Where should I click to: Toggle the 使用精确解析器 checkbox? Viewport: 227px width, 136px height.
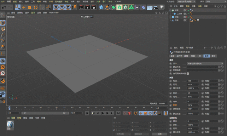pyautogui.click(x=188, y=73)
